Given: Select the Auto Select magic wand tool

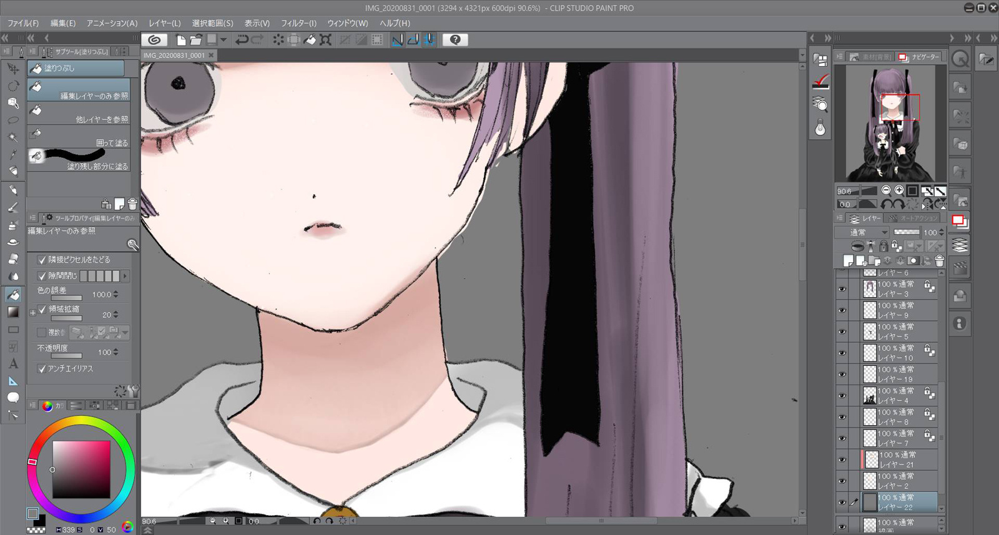Looking at the screenshot, I should tap(13, 137).
